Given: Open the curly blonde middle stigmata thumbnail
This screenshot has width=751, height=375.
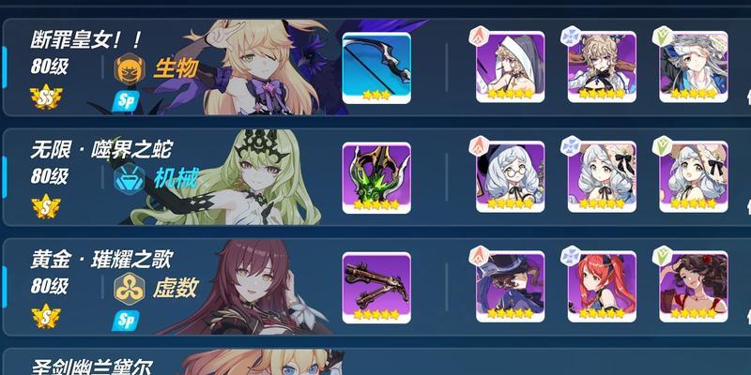Looking at the screenshot, I should [602, 67].
